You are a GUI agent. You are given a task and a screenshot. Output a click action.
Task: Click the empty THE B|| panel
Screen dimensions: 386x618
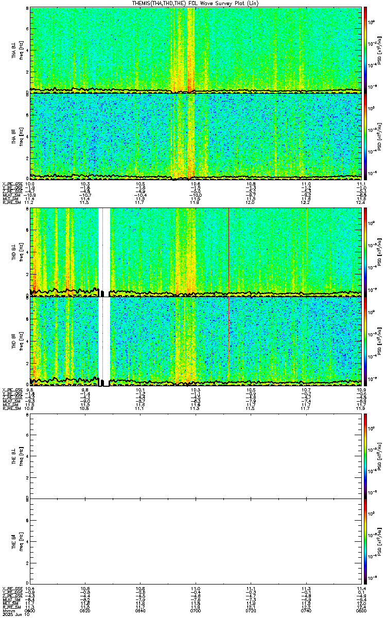click(196, 541)
